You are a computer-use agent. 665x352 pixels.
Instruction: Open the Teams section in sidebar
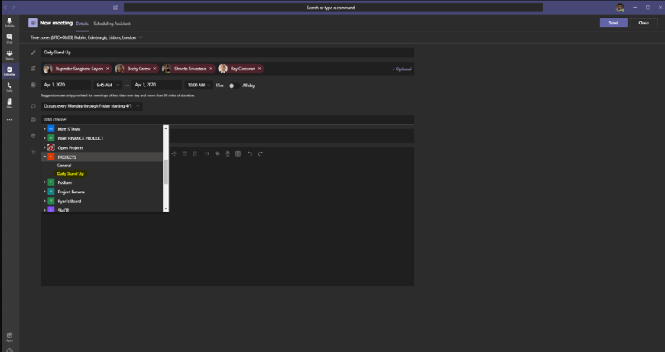9,55
